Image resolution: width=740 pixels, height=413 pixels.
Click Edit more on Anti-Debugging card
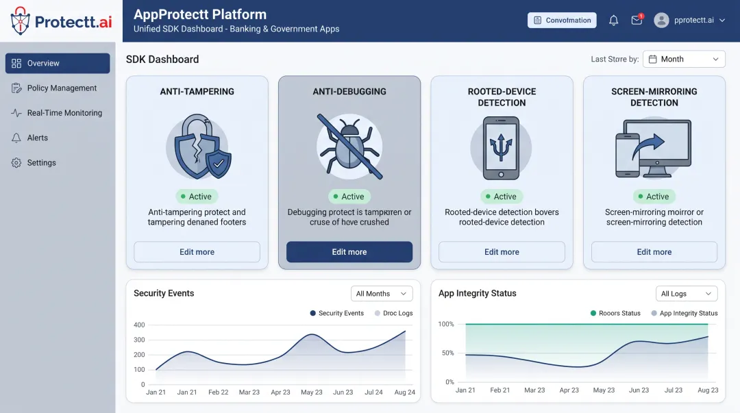[349, 252]
